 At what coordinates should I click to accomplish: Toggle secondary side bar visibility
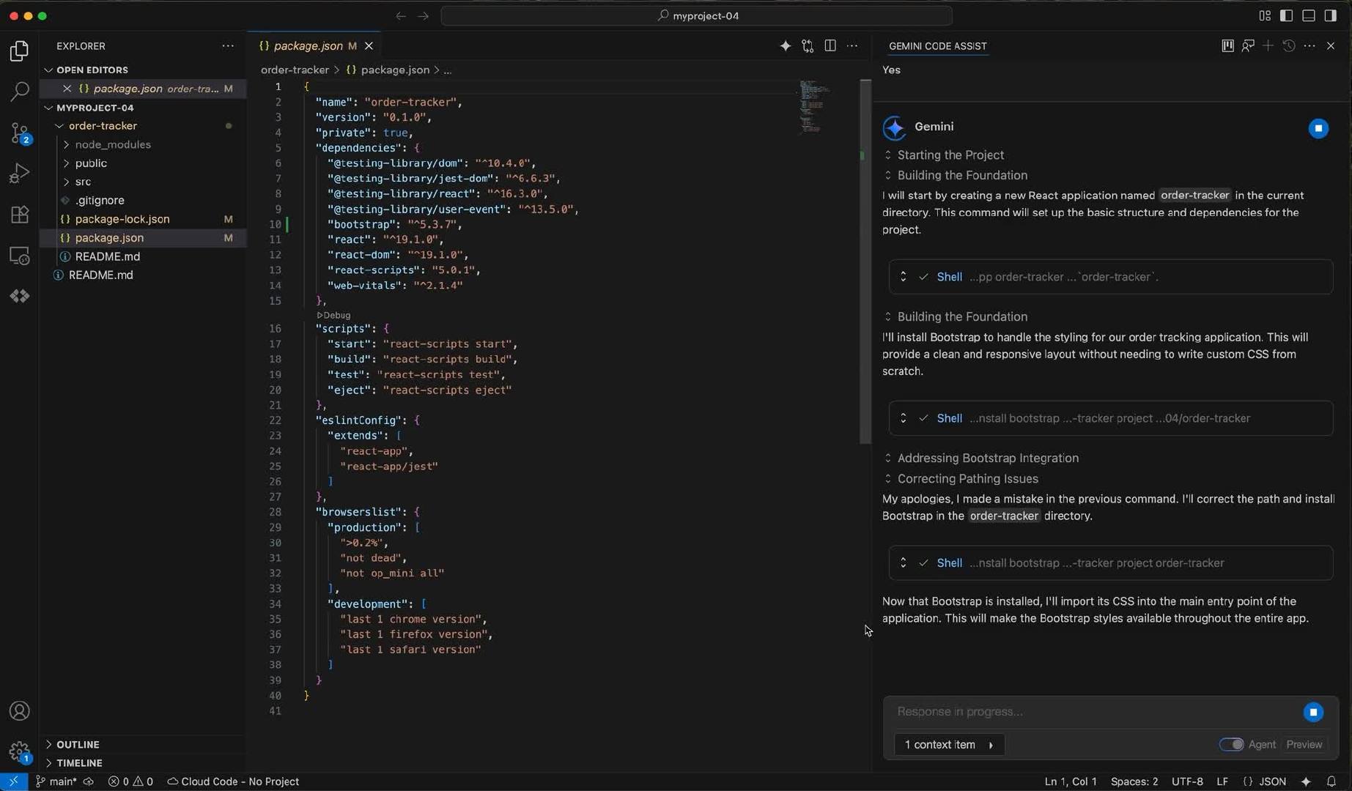point(1330,15)
